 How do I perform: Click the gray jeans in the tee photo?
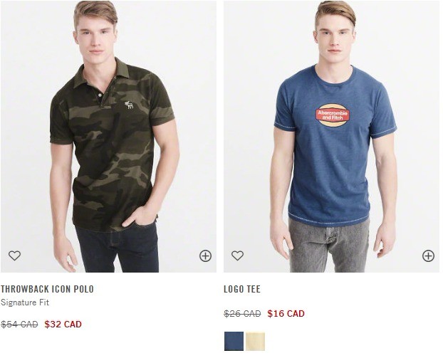(x=329, y=246)
